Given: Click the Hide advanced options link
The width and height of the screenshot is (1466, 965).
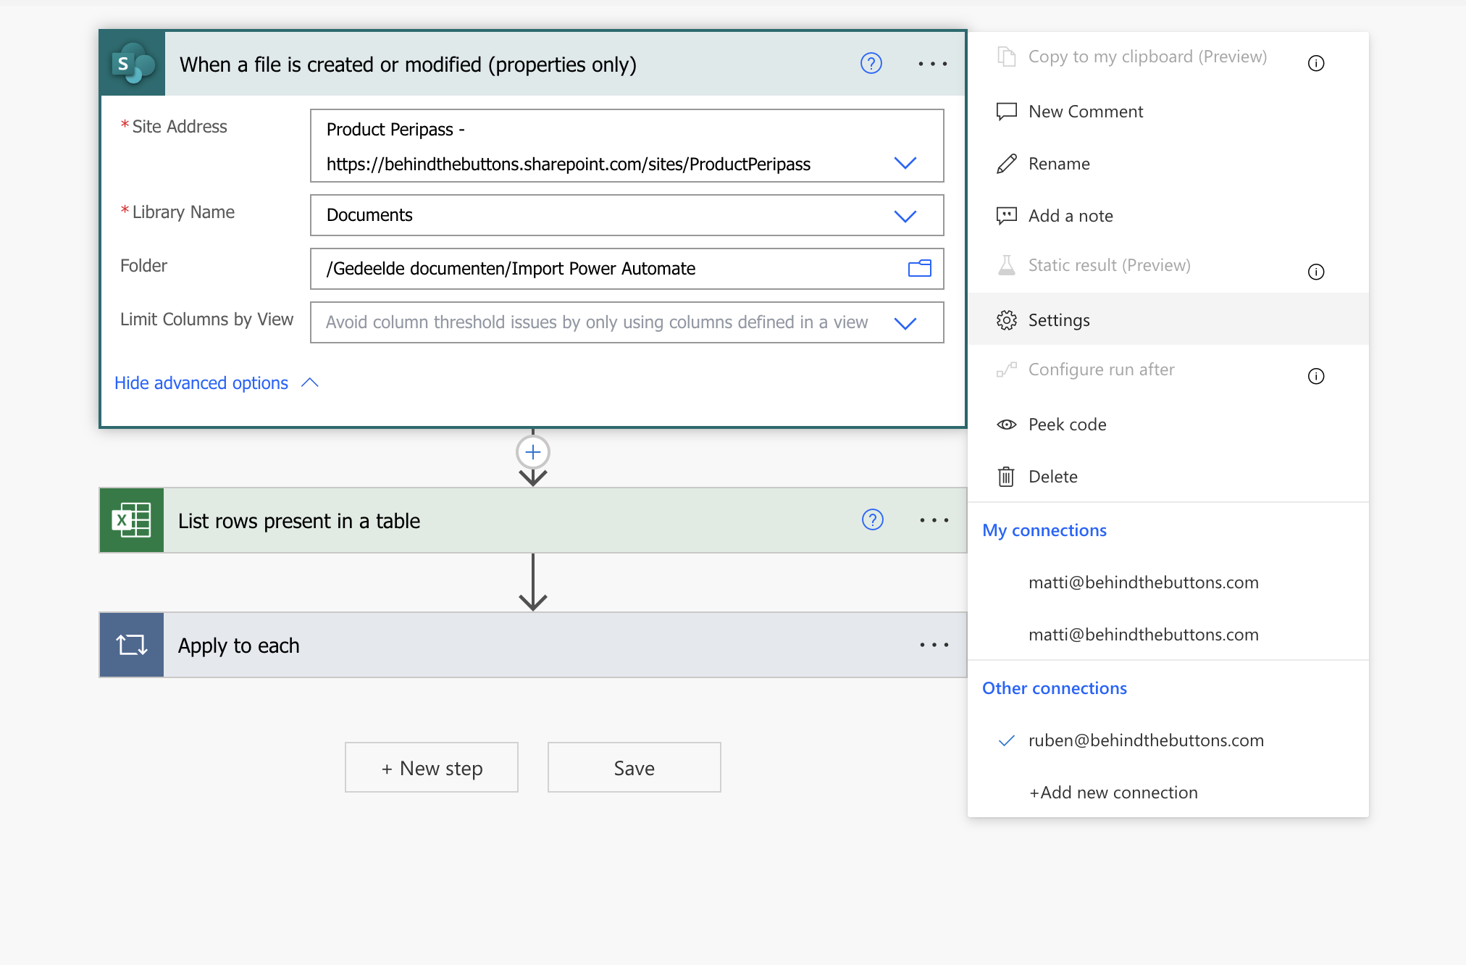Looking at the screenshot, I should tap(201, 383).
